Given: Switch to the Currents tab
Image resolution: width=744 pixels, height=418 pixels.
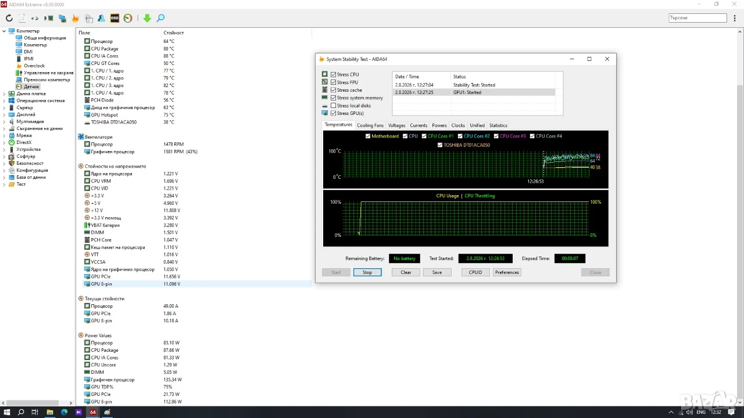Looking at the screenshot, I should tap(419, 125).
